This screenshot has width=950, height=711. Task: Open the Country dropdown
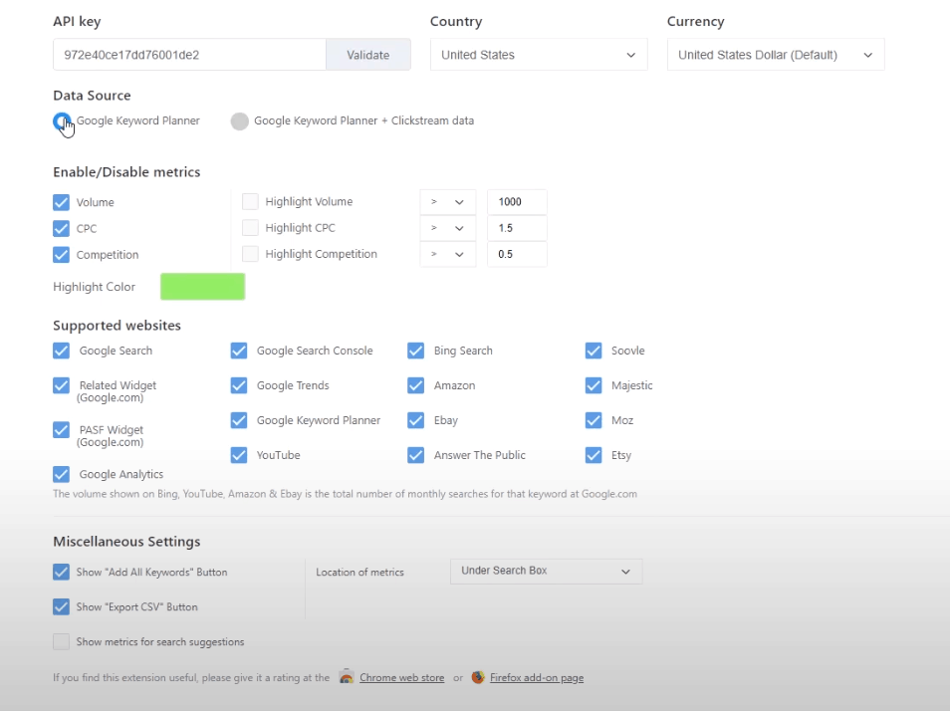click(539, 55)
